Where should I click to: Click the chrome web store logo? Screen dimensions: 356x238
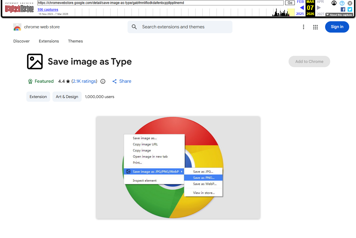click(17, 27)
